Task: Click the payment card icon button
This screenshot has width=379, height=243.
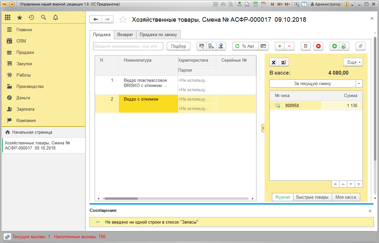Action: pyautogui.click(x=264, y=46)
